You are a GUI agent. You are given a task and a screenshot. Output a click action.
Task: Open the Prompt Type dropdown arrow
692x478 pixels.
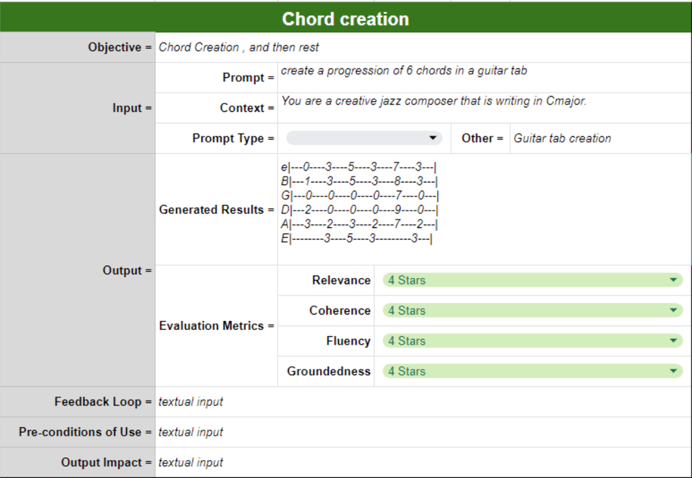433,138
